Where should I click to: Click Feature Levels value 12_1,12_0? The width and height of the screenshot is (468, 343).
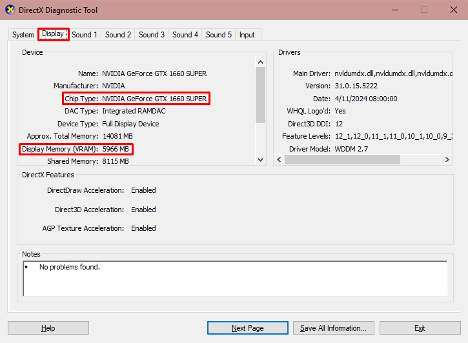393,136
